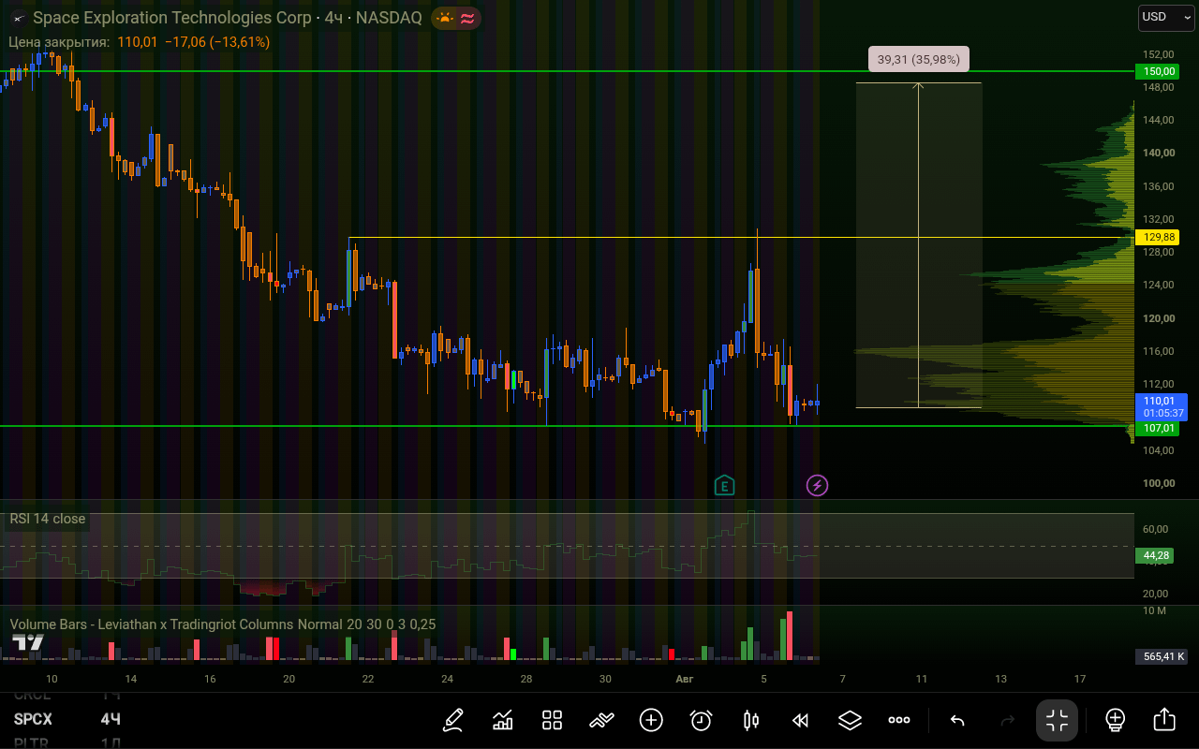The image size is (1199, 749).
Task: Tap the lightbulb-plus publish idea icon
Action: (x=1115, y=720)
